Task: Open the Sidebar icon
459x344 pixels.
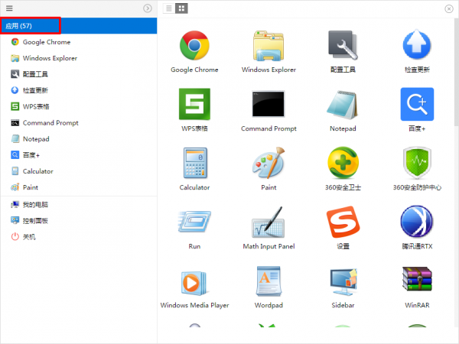Action: 343,282
